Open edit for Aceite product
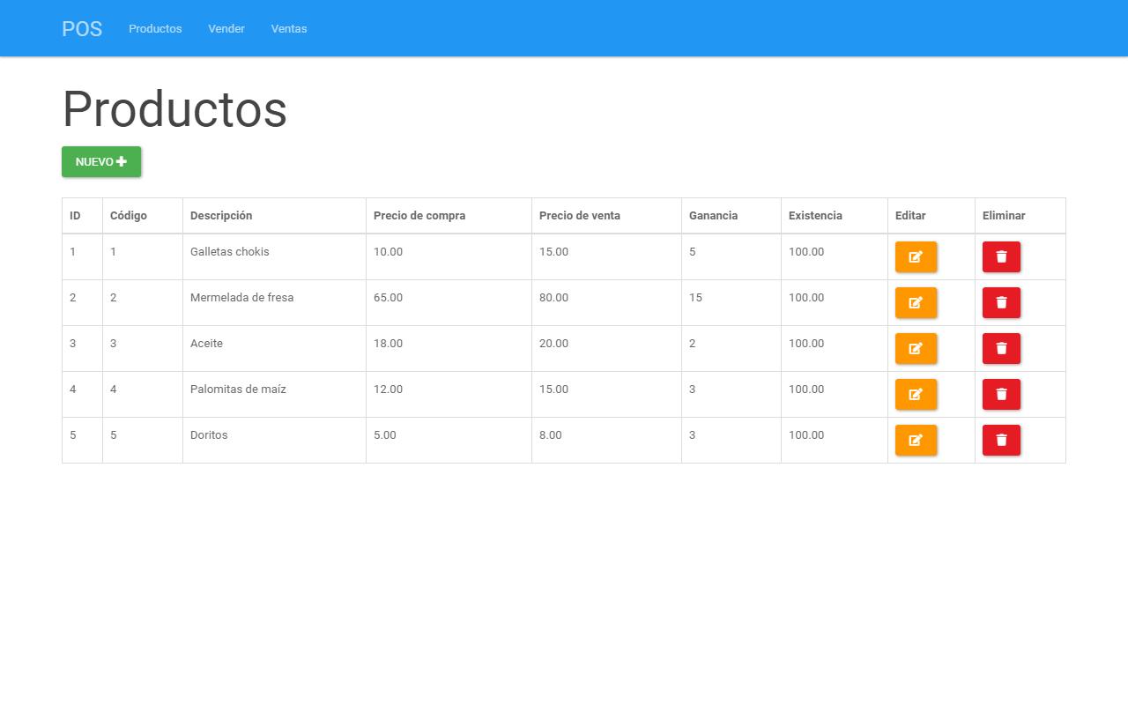Image resolution: width=1128 pixels, height=705 pixels. point(916,348)
